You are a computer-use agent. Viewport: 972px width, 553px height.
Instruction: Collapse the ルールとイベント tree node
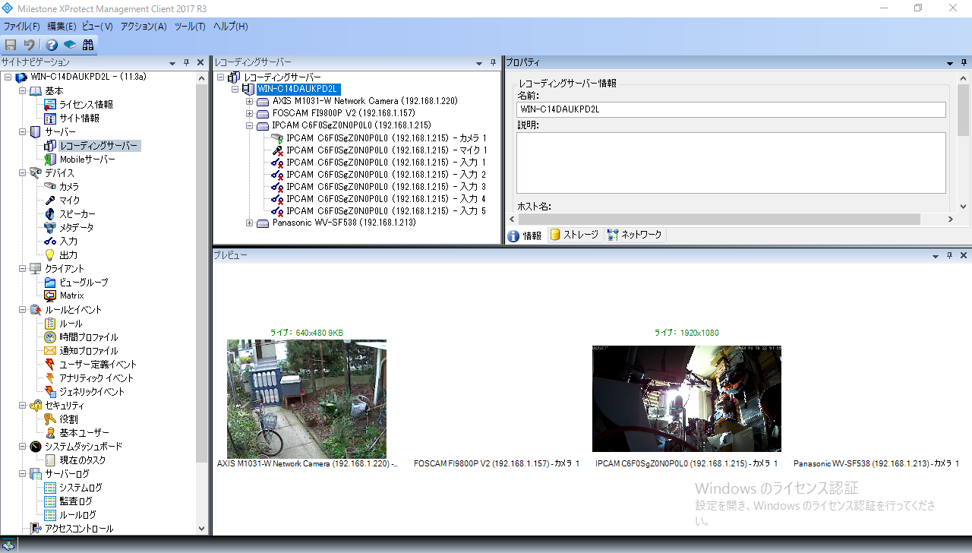point(23,310)
